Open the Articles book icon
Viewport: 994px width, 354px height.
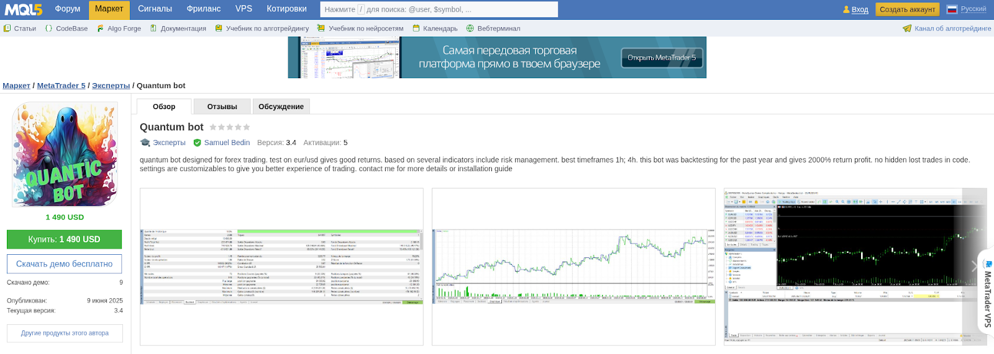click(7, 29)
